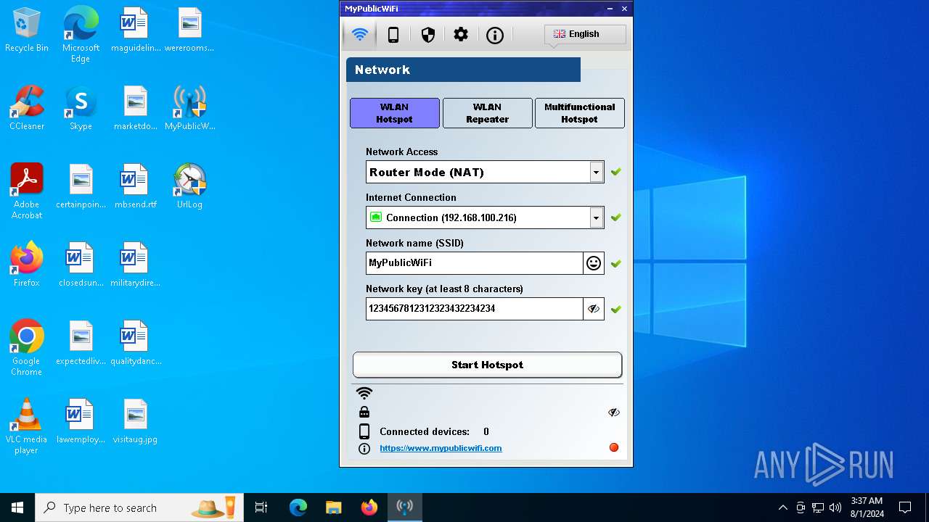
Task: Click the taskbar search box
Action: point(139,507)
